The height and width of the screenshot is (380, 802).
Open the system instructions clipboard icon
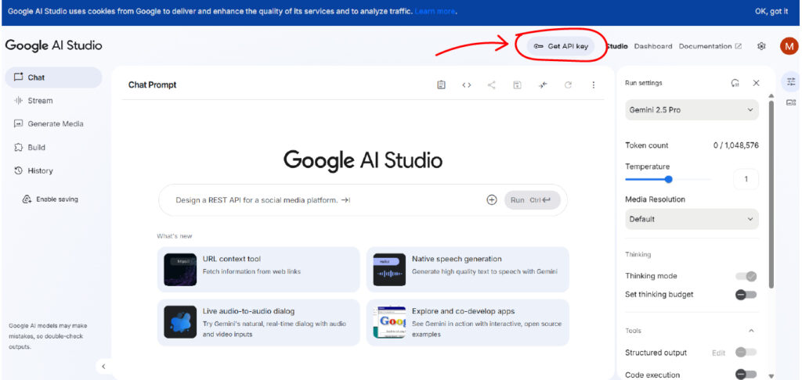click(442, 85)
